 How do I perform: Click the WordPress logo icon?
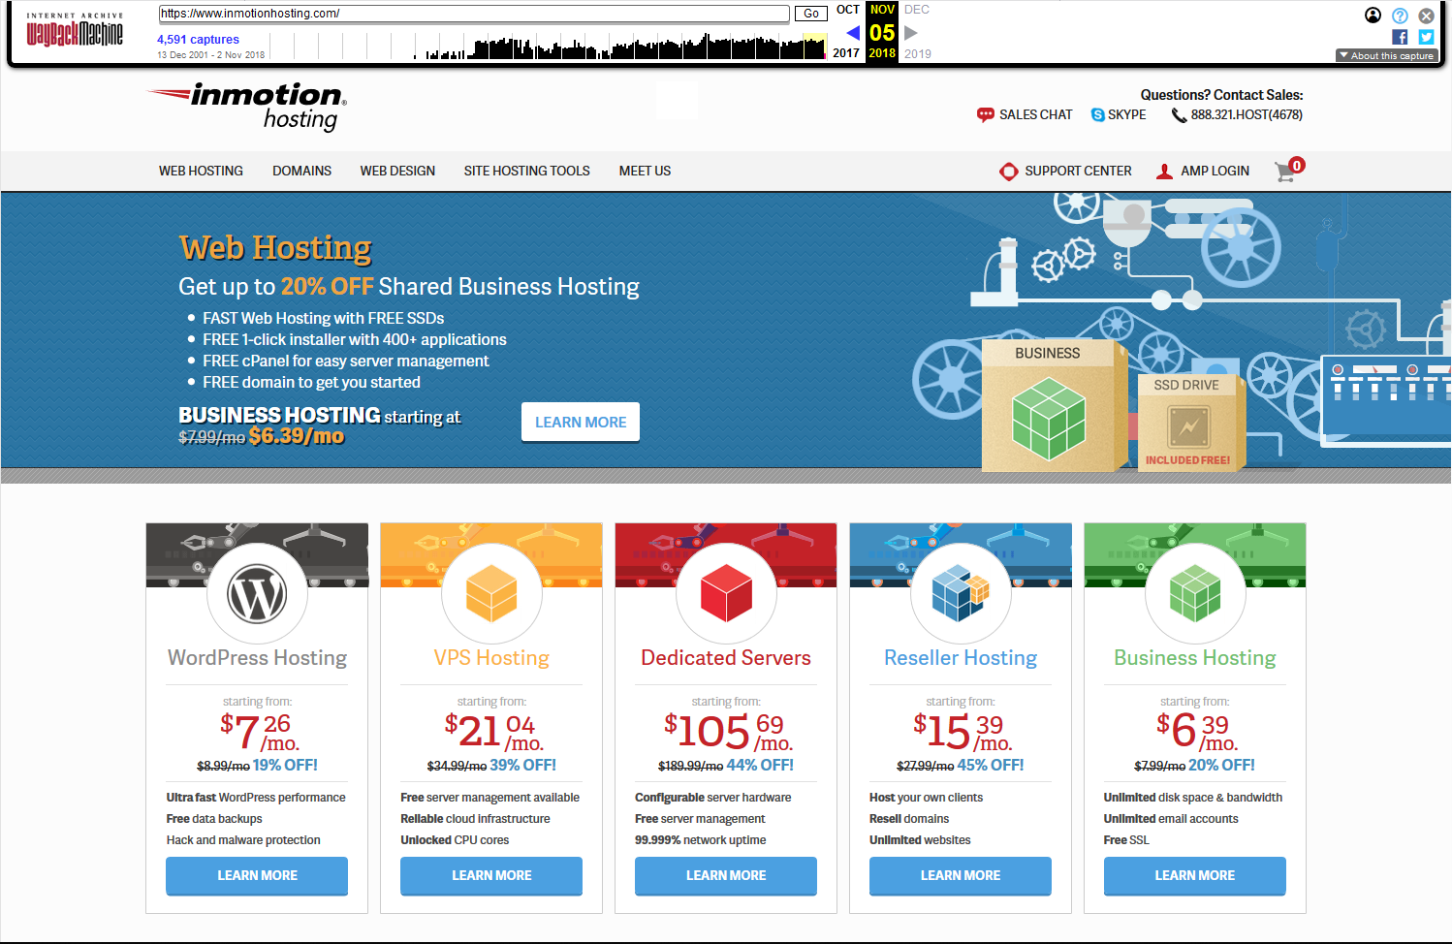click(257, 593)
